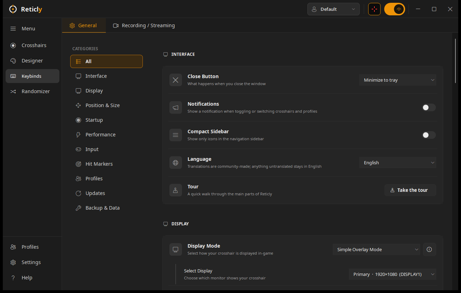Click the settings panel vertical scrollbar
The width and height of the screenshot is (461, 293).
455,61
